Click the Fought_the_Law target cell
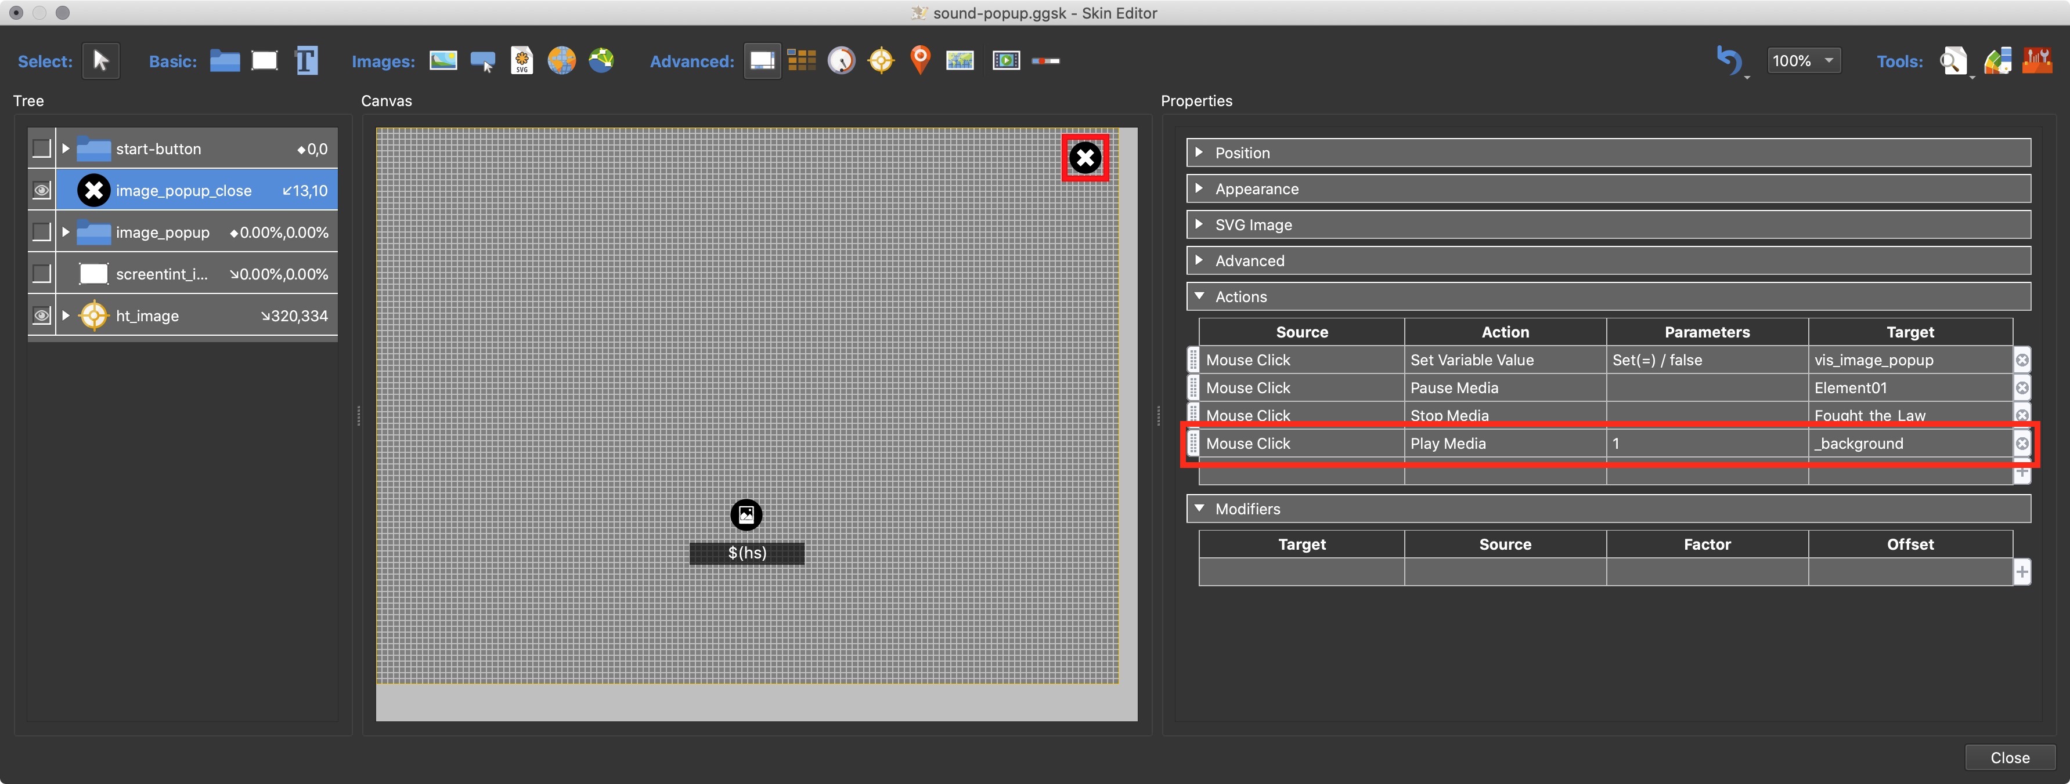The width and height of the screenshot is (2070, 784). (1910, 416)
